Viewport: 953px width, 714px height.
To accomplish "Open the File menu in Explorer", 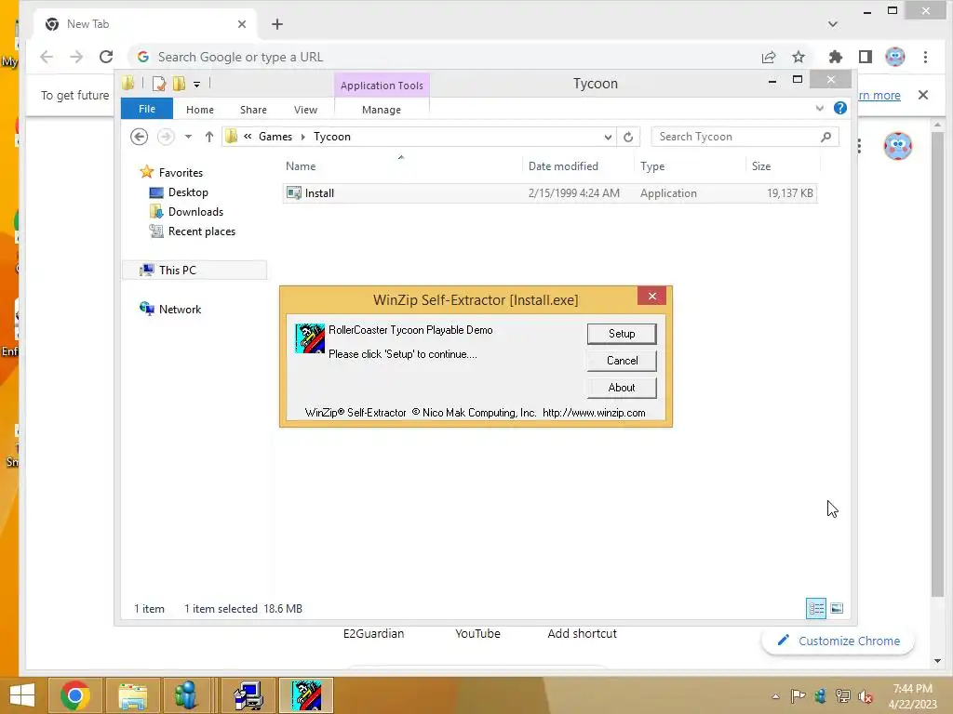I will 146,109.
